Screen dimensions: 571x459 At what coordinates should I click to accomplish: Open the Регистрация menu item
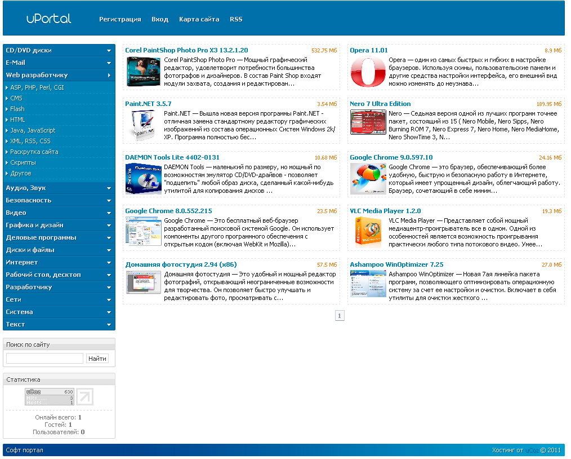click(120, 19)
